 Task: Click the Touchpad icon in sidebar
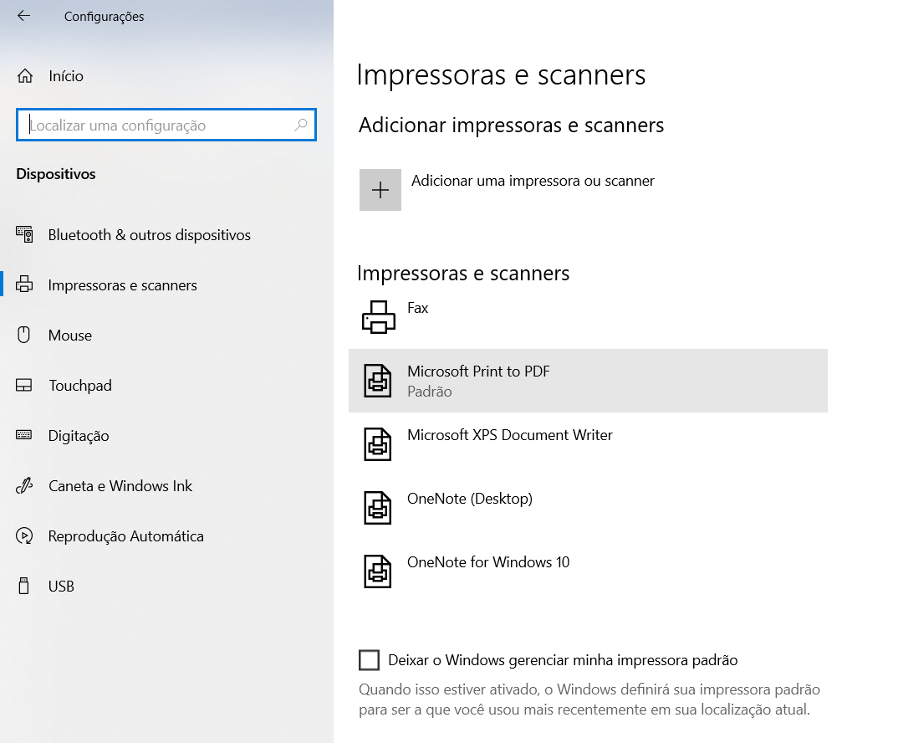coord(24,385)
